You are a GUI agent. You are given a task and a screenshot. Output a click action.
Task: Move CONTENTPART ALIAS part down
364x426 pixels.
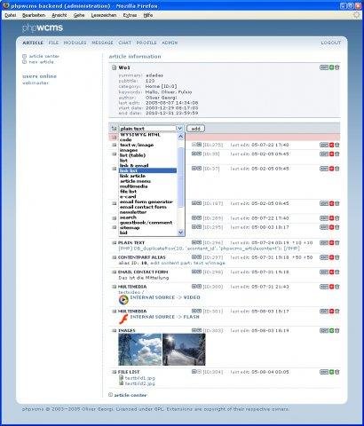(199, 257)
